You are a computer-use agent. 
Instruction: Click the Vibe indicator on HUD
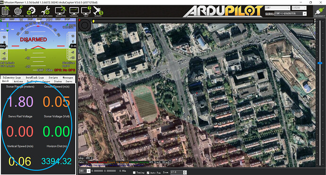[x=49, y=70]
